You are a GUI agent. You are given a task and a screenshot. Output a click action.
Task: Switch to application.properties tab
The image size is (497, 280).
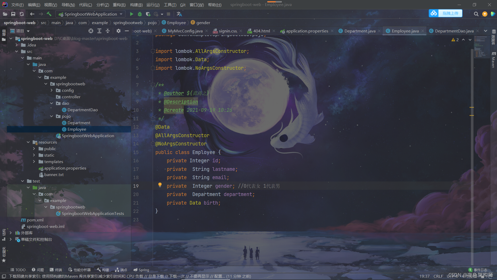tap(307, 31)
